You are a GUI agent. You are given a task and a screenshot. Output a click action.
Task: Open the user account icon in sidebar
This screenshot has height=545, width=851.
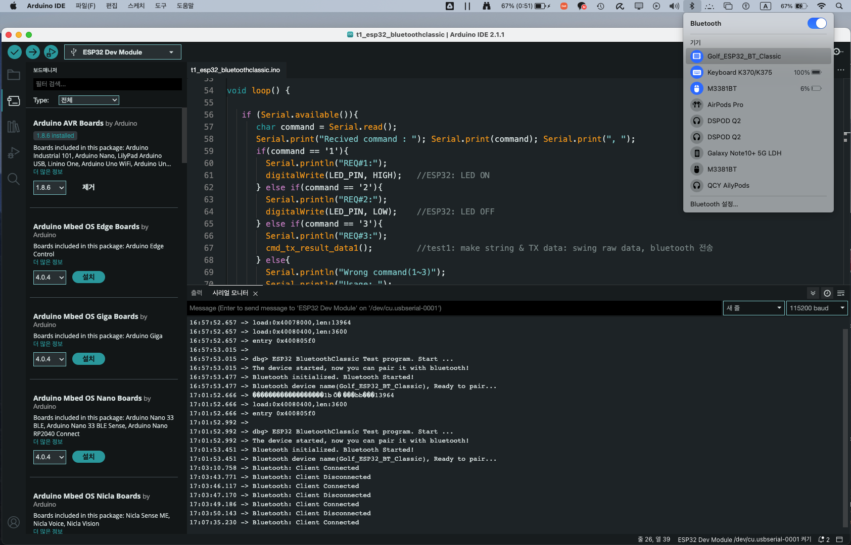[14, 522]
